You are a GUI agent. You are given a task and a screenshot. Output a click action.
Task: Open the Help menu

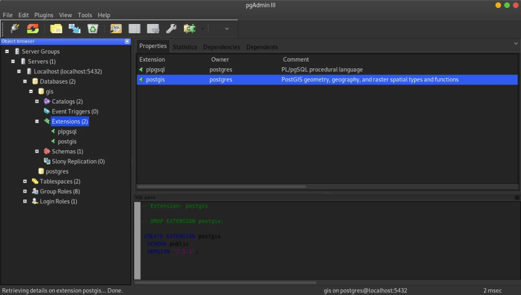[x=104, y=15]
